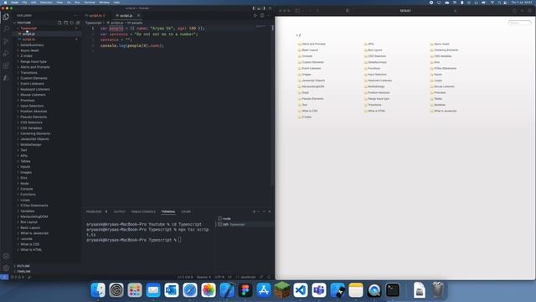Open Terminal app from the Dock
The height and width of the screenshot is (302, 536).
tap(393, 290)
